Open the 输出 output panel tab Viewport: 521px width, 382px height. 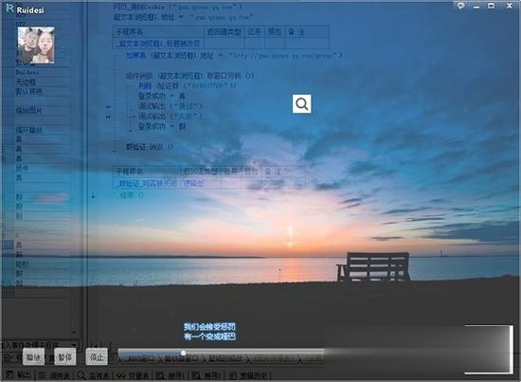pos(19,375)
